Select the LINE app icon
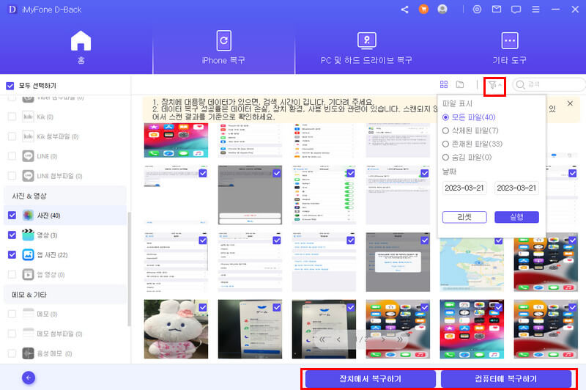This screenshot has height=390, width=586. click(x=28, y=156)
